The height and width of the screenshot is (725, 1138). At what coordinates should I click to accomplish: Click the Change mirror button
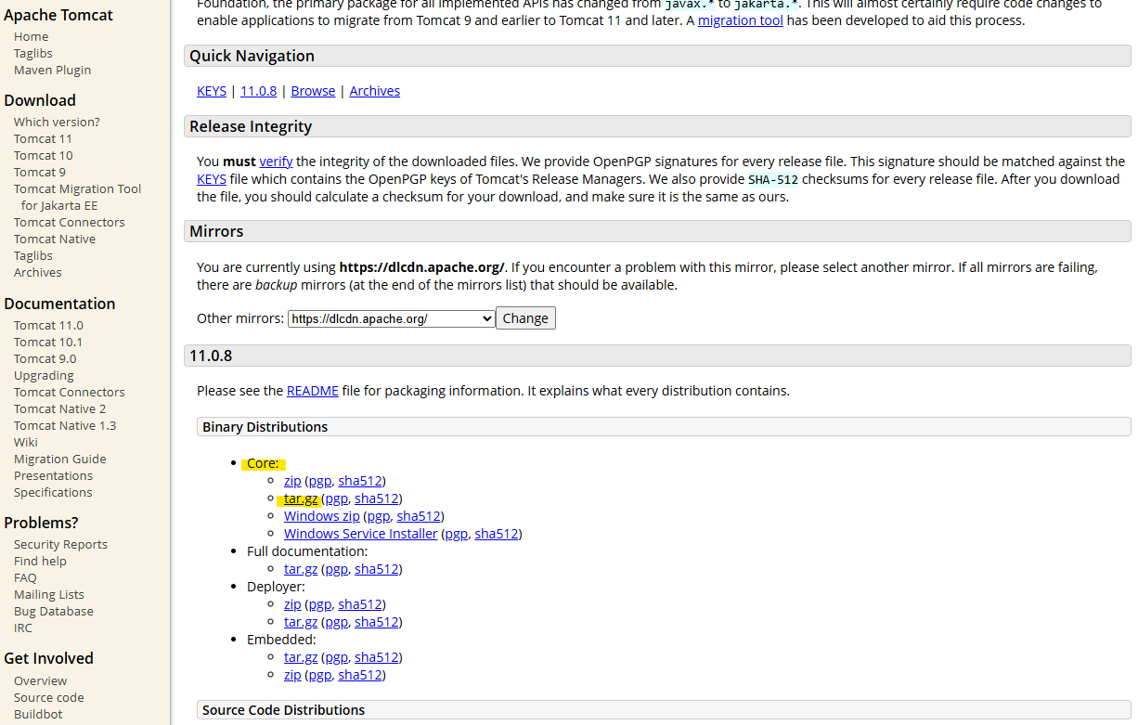525,318
